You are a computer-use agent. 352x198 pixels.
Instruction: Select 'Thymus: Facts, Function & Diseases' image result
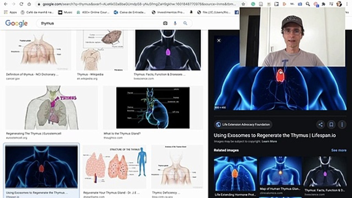pyautogui.click(x=168, y=50)
